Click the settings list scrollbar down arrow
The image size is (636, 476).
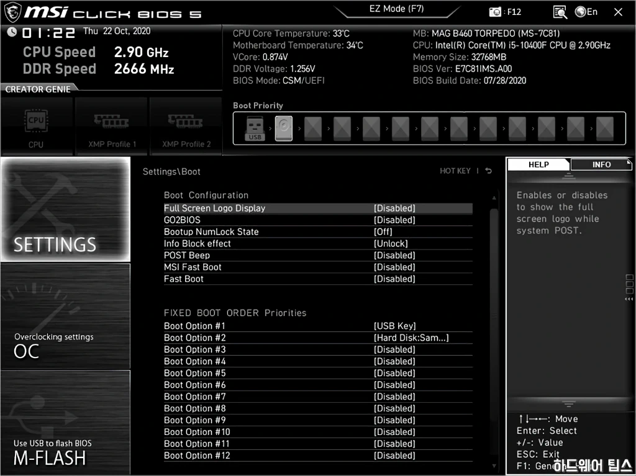click(x=494, y=466)
